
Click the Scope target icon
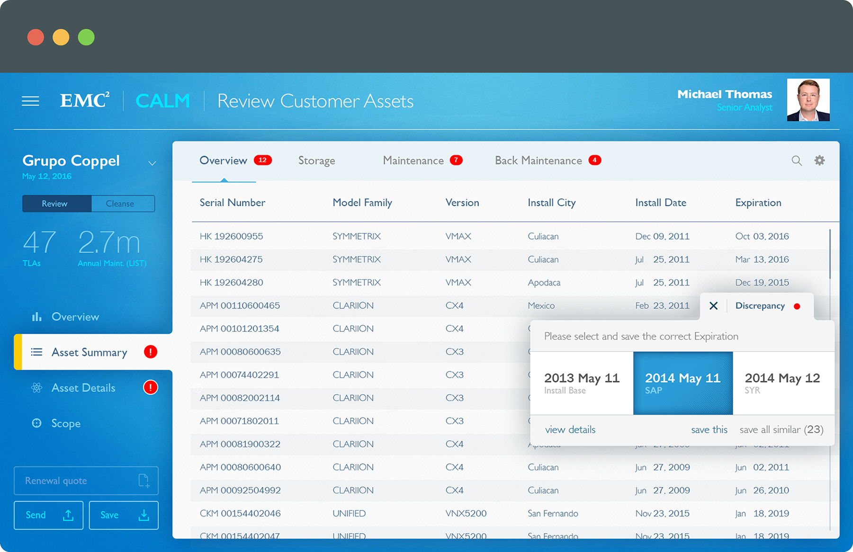36,423
